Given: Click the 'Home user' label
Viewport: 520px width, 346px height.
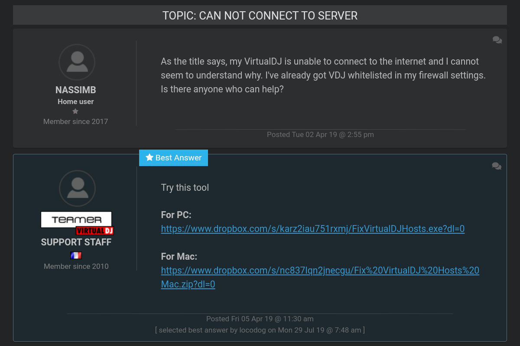Looking at the screenshot, I should pos(76,101).
